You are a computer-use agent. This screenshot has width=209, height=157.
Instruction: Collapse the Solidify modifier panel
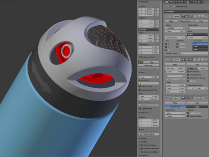point(166,60)
